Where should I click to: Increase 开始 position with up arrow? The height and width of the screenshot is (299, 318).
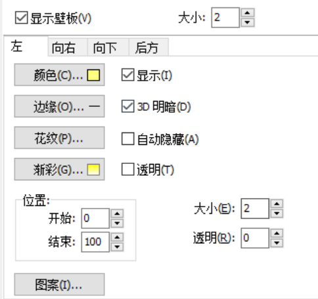pyautogui.click(x=117, y=214)
